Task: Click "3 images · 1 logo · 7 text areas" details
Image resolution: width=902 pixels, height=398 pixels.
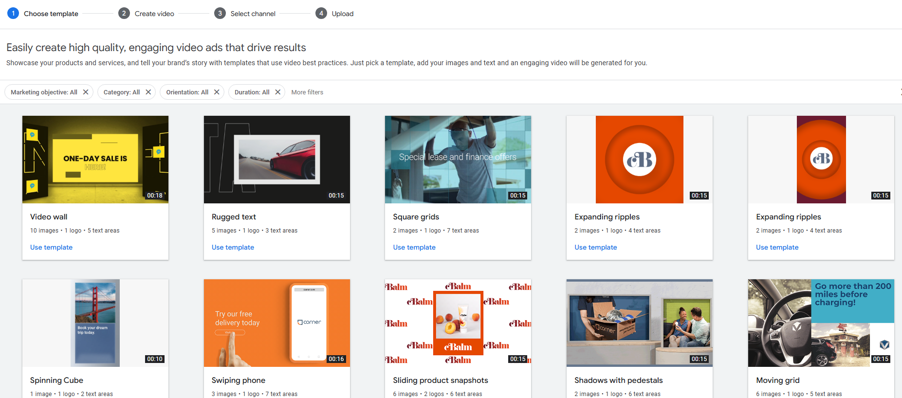Action: tap(255, 394)
